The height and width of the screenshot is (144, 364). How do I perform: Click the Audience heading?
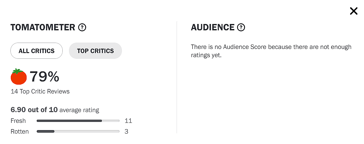tap(213, 27)
